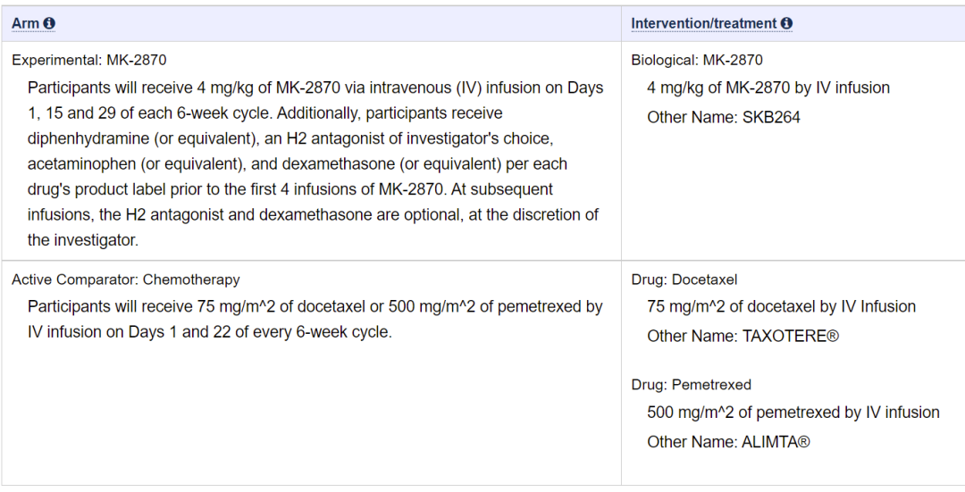Click the line beginning 'Participants will receive 4 mg/kg'
The width and height of the screenshot is (965, 492).
315,88
